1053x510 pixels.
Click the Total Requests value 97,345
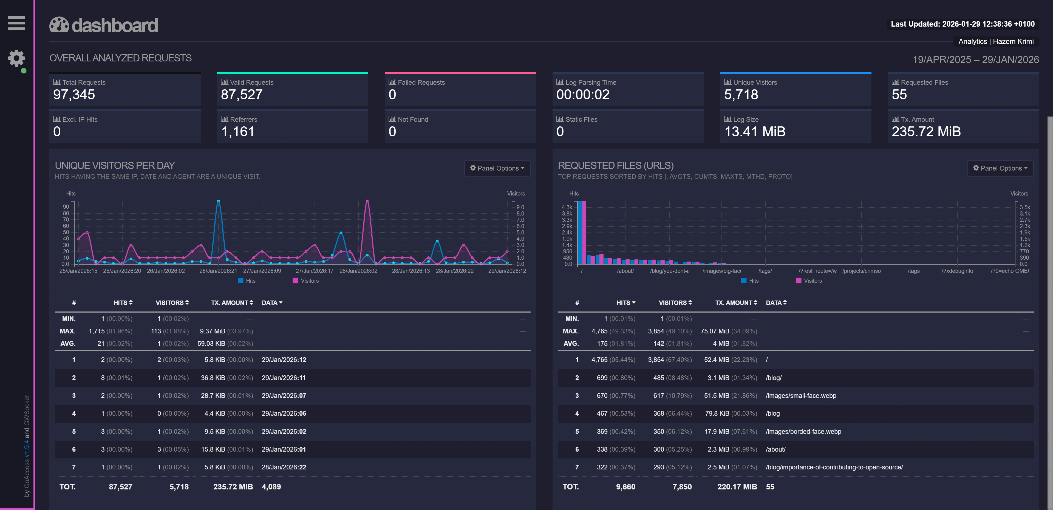pos(74,95)
